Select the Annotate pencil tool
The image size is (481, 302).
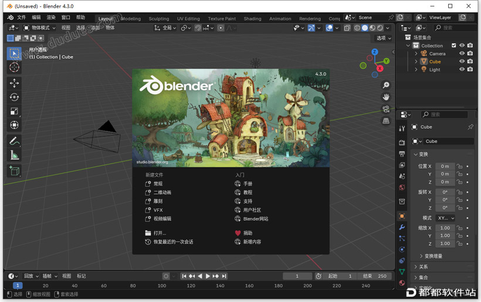(14, 141)
